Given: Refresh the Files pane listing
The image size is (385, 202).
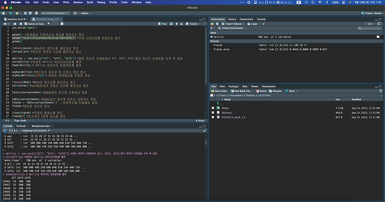Looking at the screenshot, I should point(380,91).
